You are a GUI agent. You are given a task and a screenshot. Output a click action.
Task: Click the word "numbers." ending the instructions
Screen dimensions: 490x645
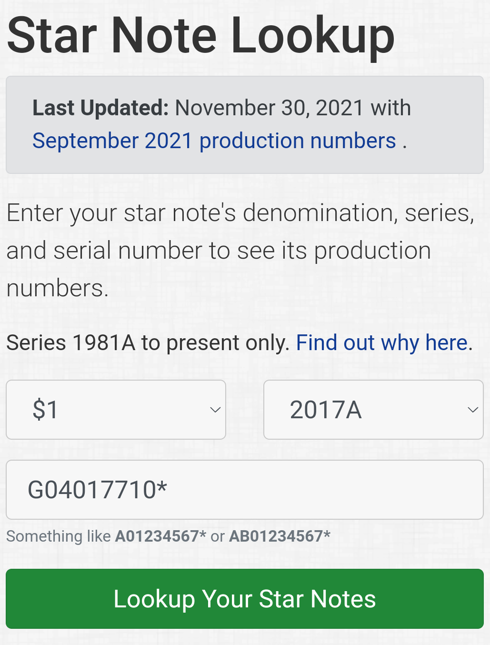(x=57, y=289)
